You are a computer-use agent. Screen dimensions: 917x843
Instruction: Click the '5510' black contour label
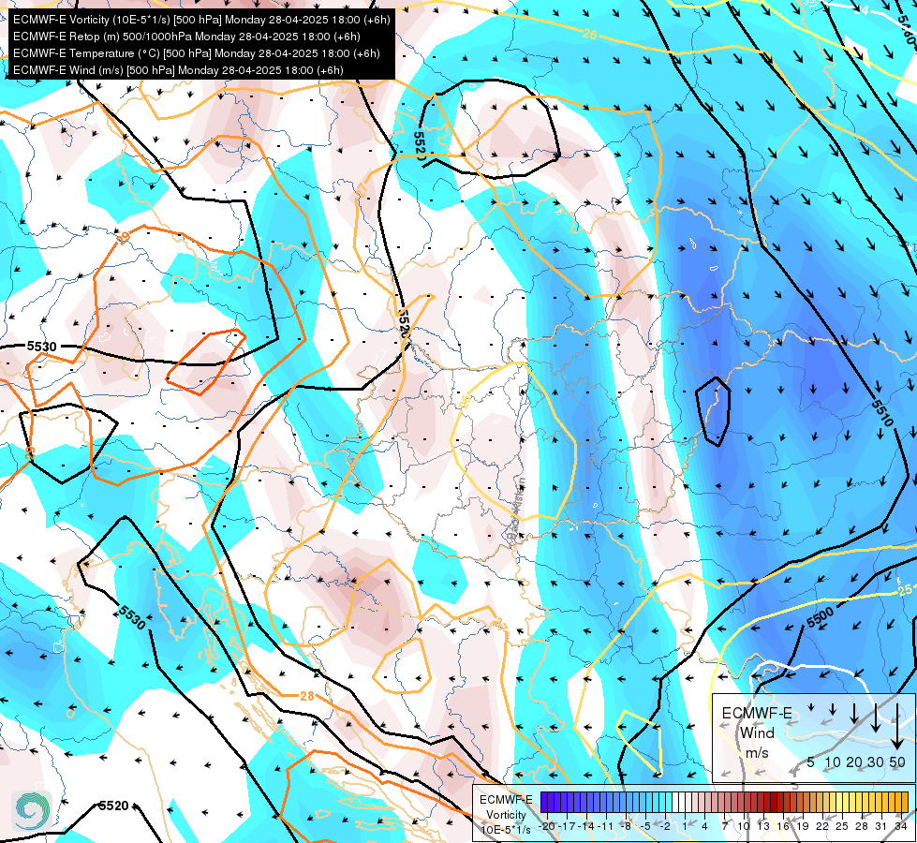tap(882, 412)
